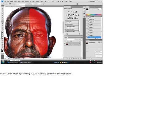Click the Yahoo! Search box in taskbar
The height and width of the screenshot is (116, 150).
click(x=15, y=61)
